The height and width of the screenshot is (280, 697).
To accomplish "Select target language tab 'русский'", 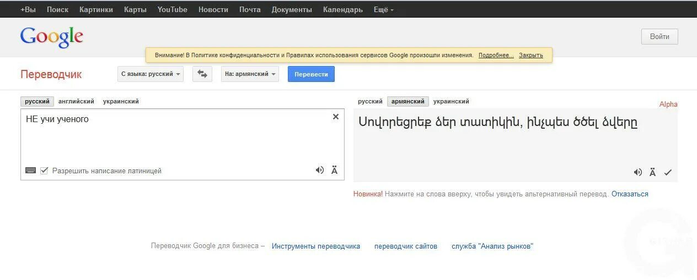I will click(x=370, y=101).
